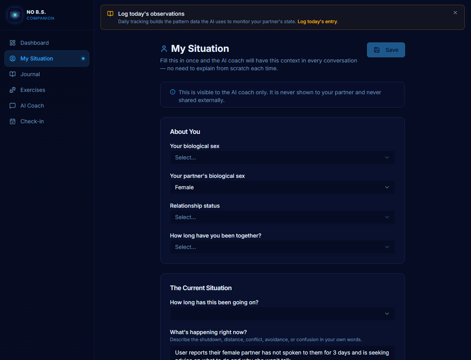Click the Check-in calendar icon

(x=13, y=121)
